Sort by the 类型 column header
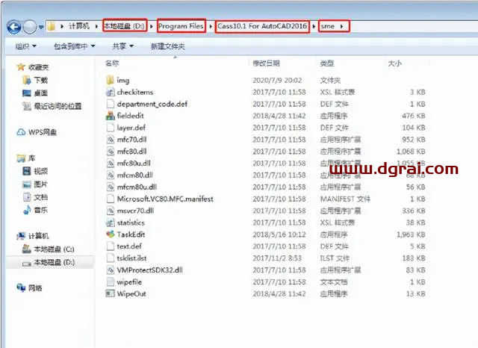The height and width of the screenshot is (348, 478). [x=327, y=63]
